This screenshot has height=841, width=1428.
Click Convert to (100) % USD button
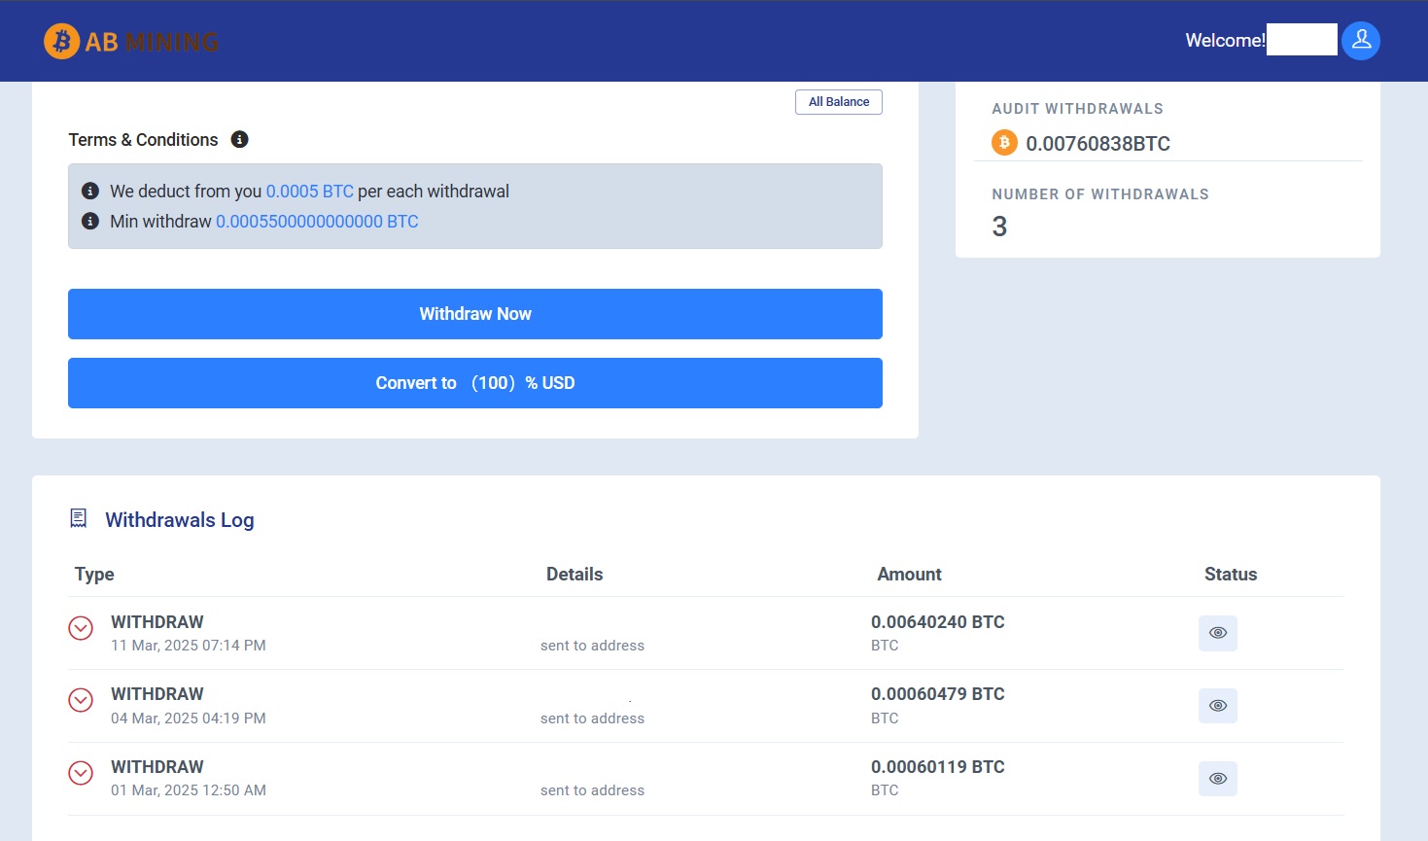(474, 383)
